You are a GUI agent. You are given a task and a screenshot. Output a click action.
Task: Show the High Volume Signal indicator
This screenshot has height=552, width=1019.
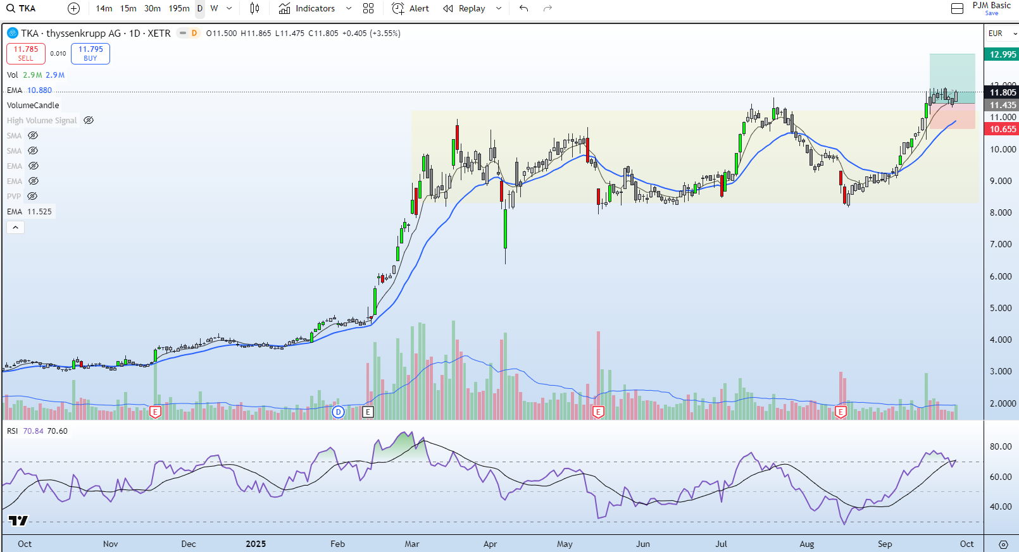pyautogui.click(x=89, y=120)
